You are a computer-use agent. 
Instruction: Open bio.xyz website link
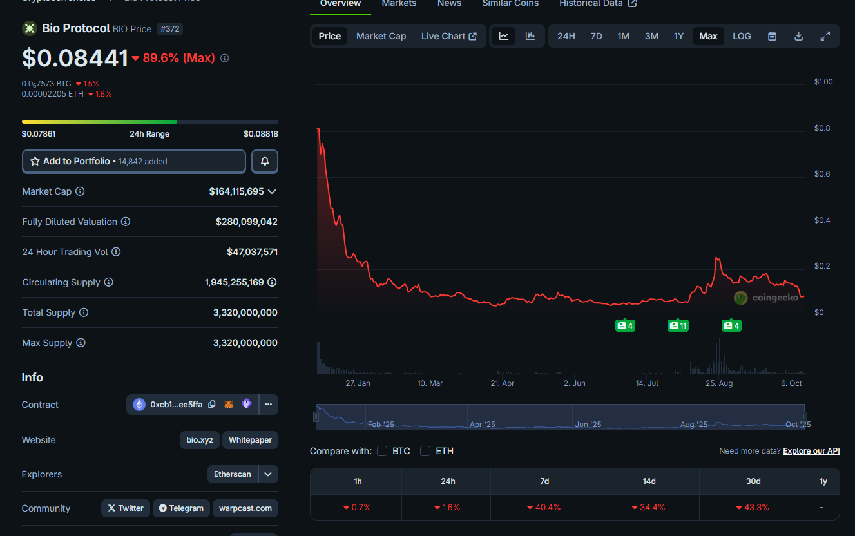pos(200,440)
